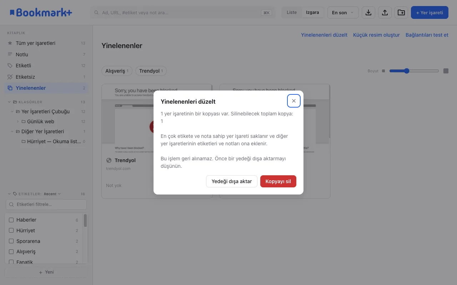Click the new folder icon button
Viewport: 457px width, 285px height.
pos(401,12)
